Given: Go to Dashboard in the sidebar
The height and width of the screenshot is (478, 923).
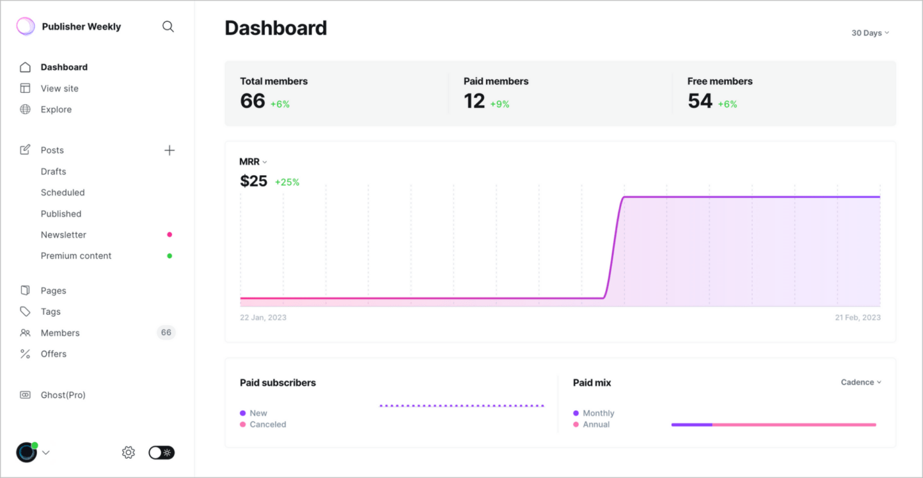Looking at the screenshot, I should pyautogui.click(x=64, y=67).
